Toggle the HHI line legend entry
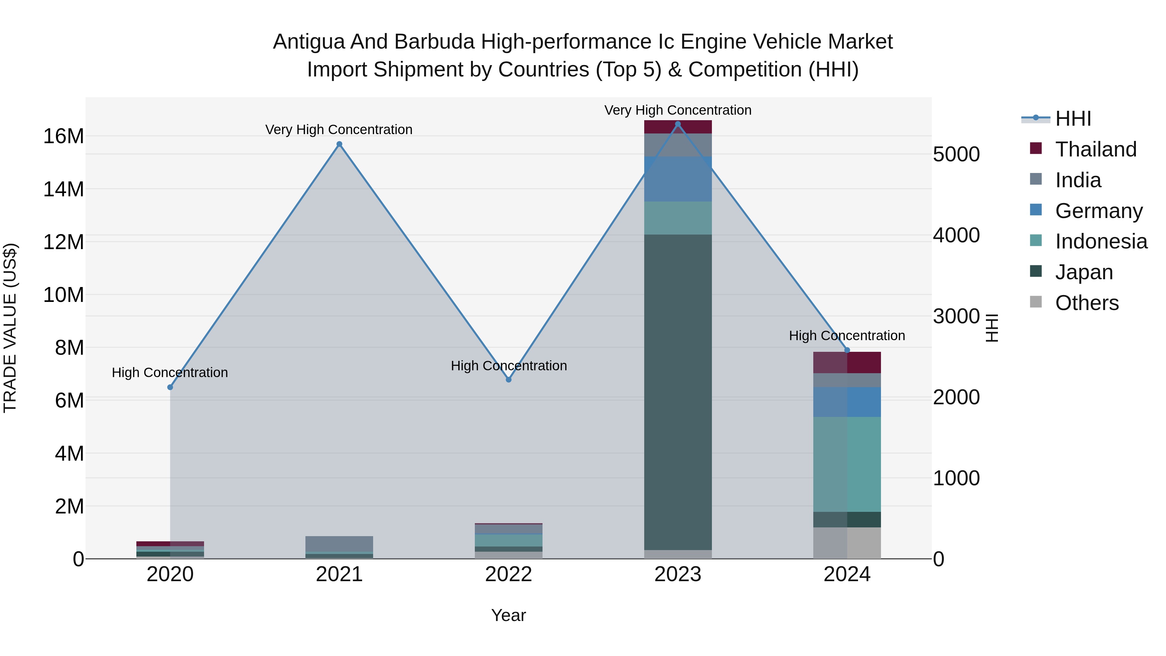1166x656 pixels. (1057, 119)
